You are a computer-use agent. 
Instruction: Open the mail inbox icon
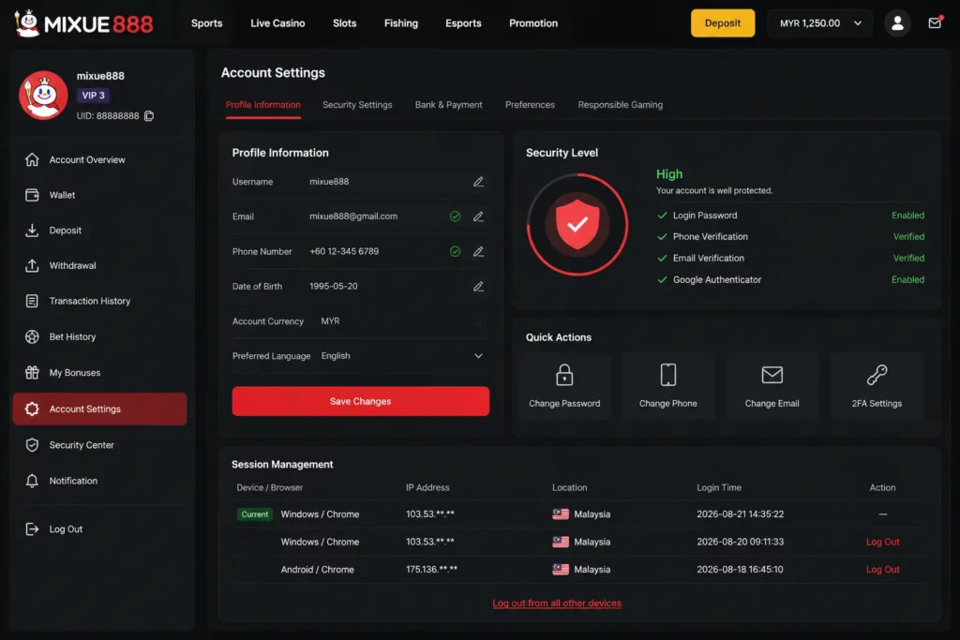coord(935,22)
